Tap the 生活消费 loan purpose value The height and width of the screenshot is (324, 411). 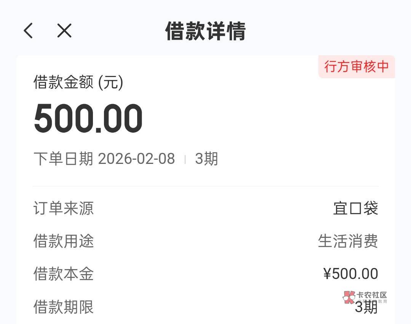point(348,241)
